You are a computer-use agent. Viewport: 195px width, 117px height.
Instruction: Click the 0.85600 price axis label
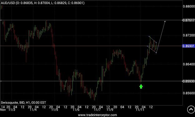coord(189,93)
